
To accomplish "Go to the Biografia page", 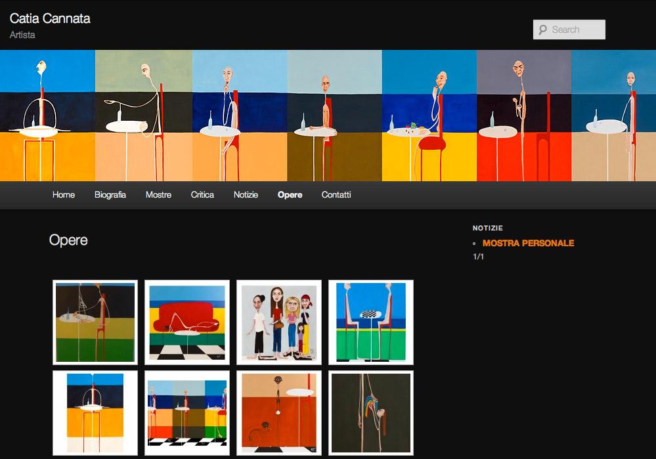I will coord(110,195).
